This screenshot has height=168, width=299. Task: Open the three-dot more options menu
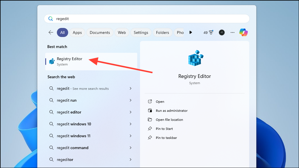(233, 32)
